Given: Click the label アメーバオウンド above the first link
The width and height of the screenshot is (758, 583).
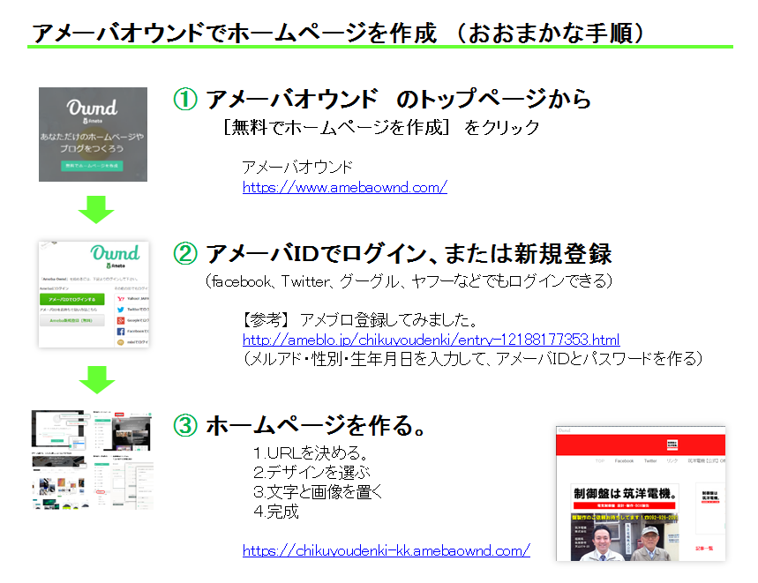Looking at the screenshot, I should (x=297, y=167).
